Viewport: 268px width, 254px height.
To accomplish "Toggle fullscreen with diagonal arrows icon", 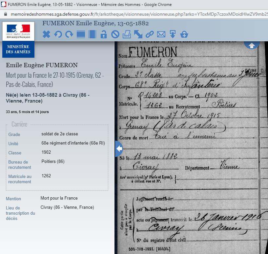I will pos(138,34).
